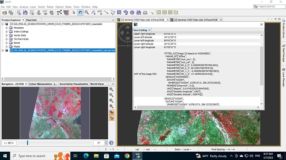Open the Graph Builder icon
This screenshot has height=160, width=286.
(59, 12)
